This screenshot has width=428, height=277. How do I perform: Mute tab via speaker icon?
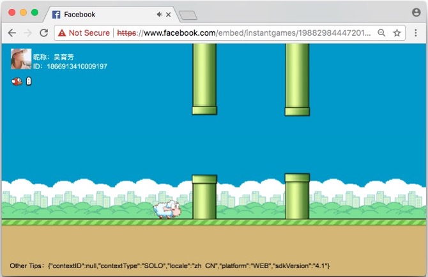pyautogui.click(x=160, y=15)
